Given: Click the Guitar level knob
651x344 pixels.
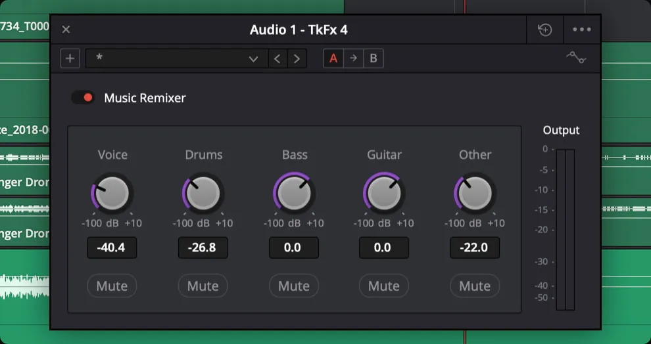Looking at the screenshot, I should tap(384, 193).
